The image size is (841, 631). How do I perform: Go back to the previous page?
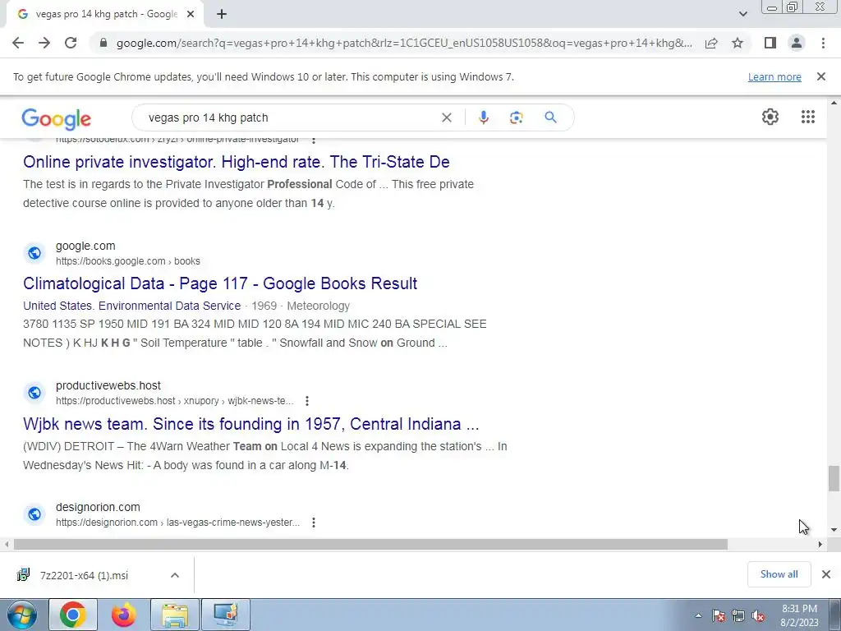pyautogui.click(x=18, y=43)
